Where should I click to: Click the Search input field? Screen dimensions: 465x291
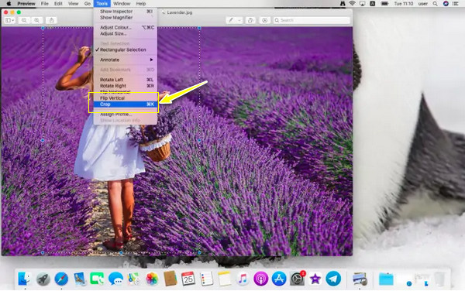[x=312, y=20]
